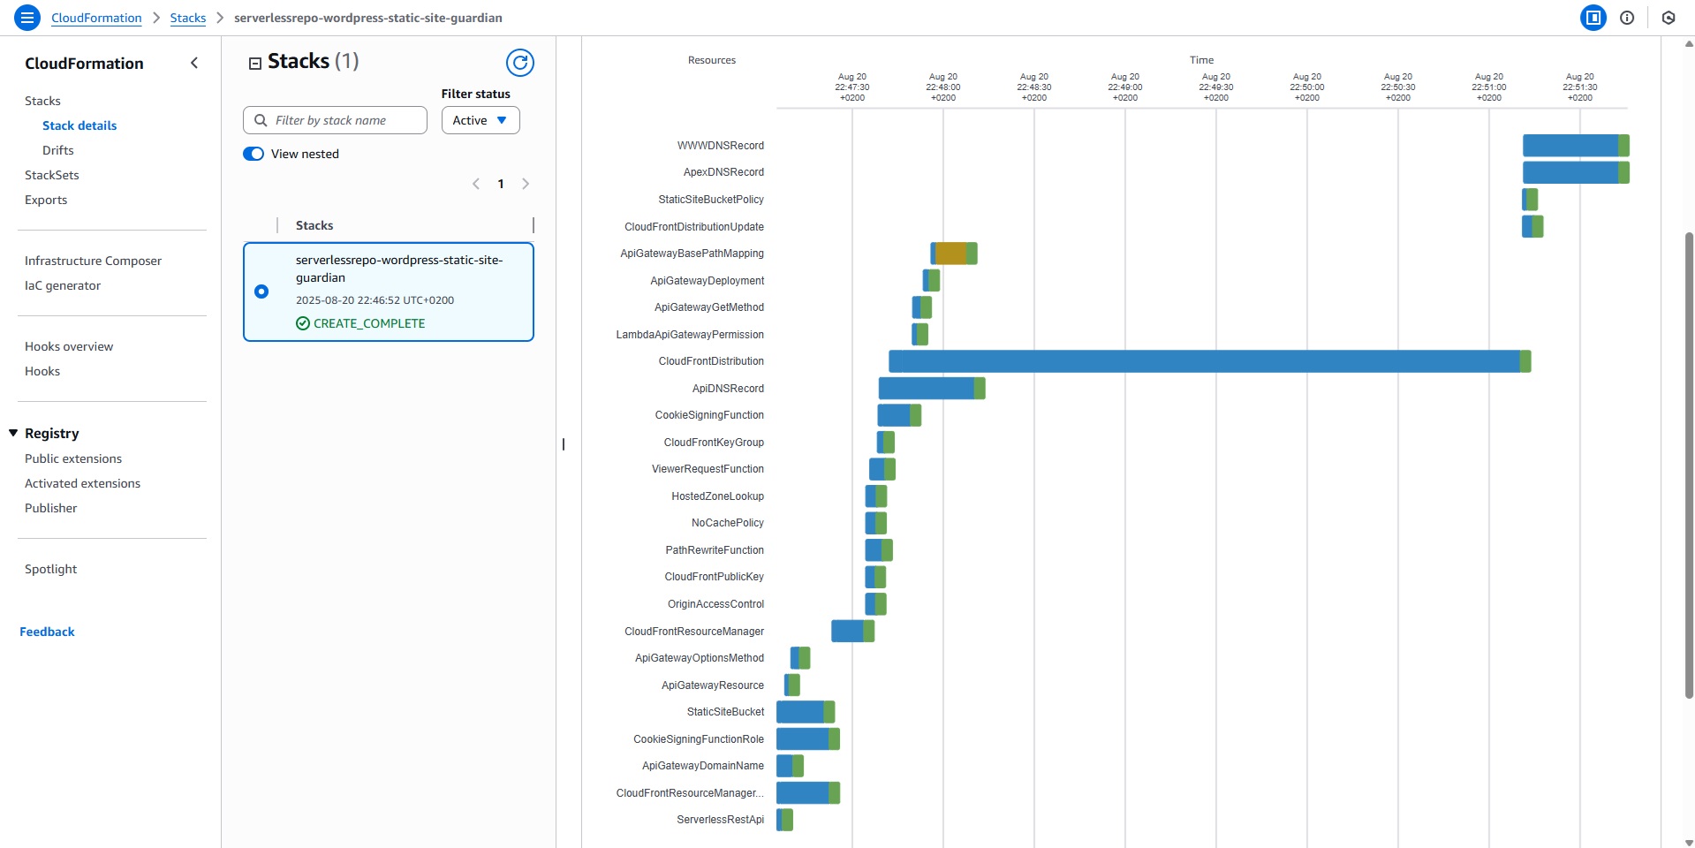Click the ViewerRequestFunction timeline bar

882,469
